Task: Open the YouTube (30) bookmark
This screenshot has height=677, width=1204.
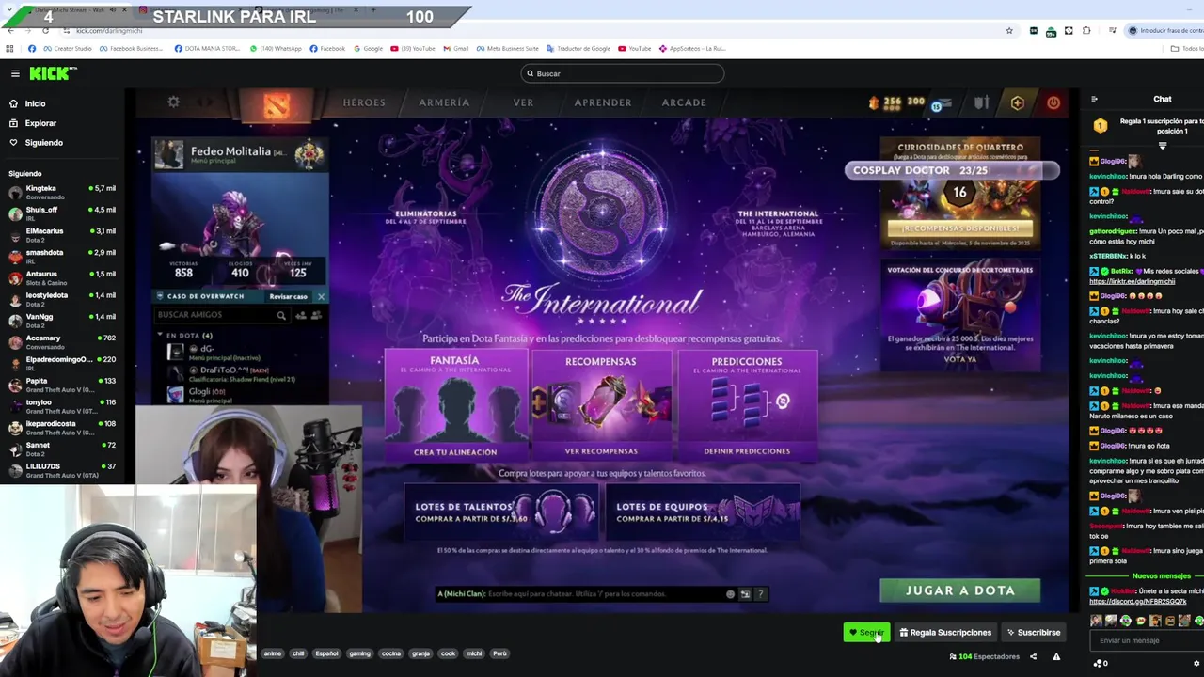Action: [414, 48]
